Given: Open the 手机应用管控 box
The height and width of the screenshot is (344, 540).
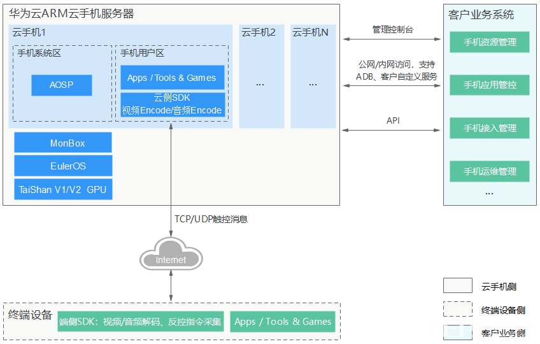Looking at the screenshot, I should click(x=489, y=85).
